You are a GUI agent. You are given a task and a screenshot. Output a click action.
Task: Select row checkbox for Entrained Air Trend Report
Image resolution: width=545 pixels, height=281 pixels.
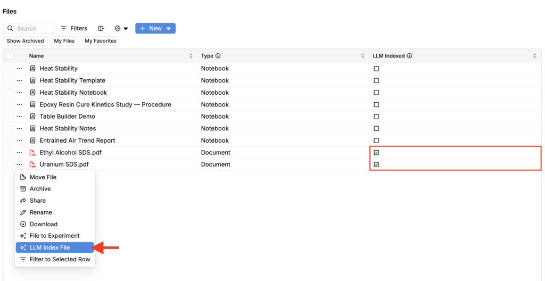pos(10,140)
